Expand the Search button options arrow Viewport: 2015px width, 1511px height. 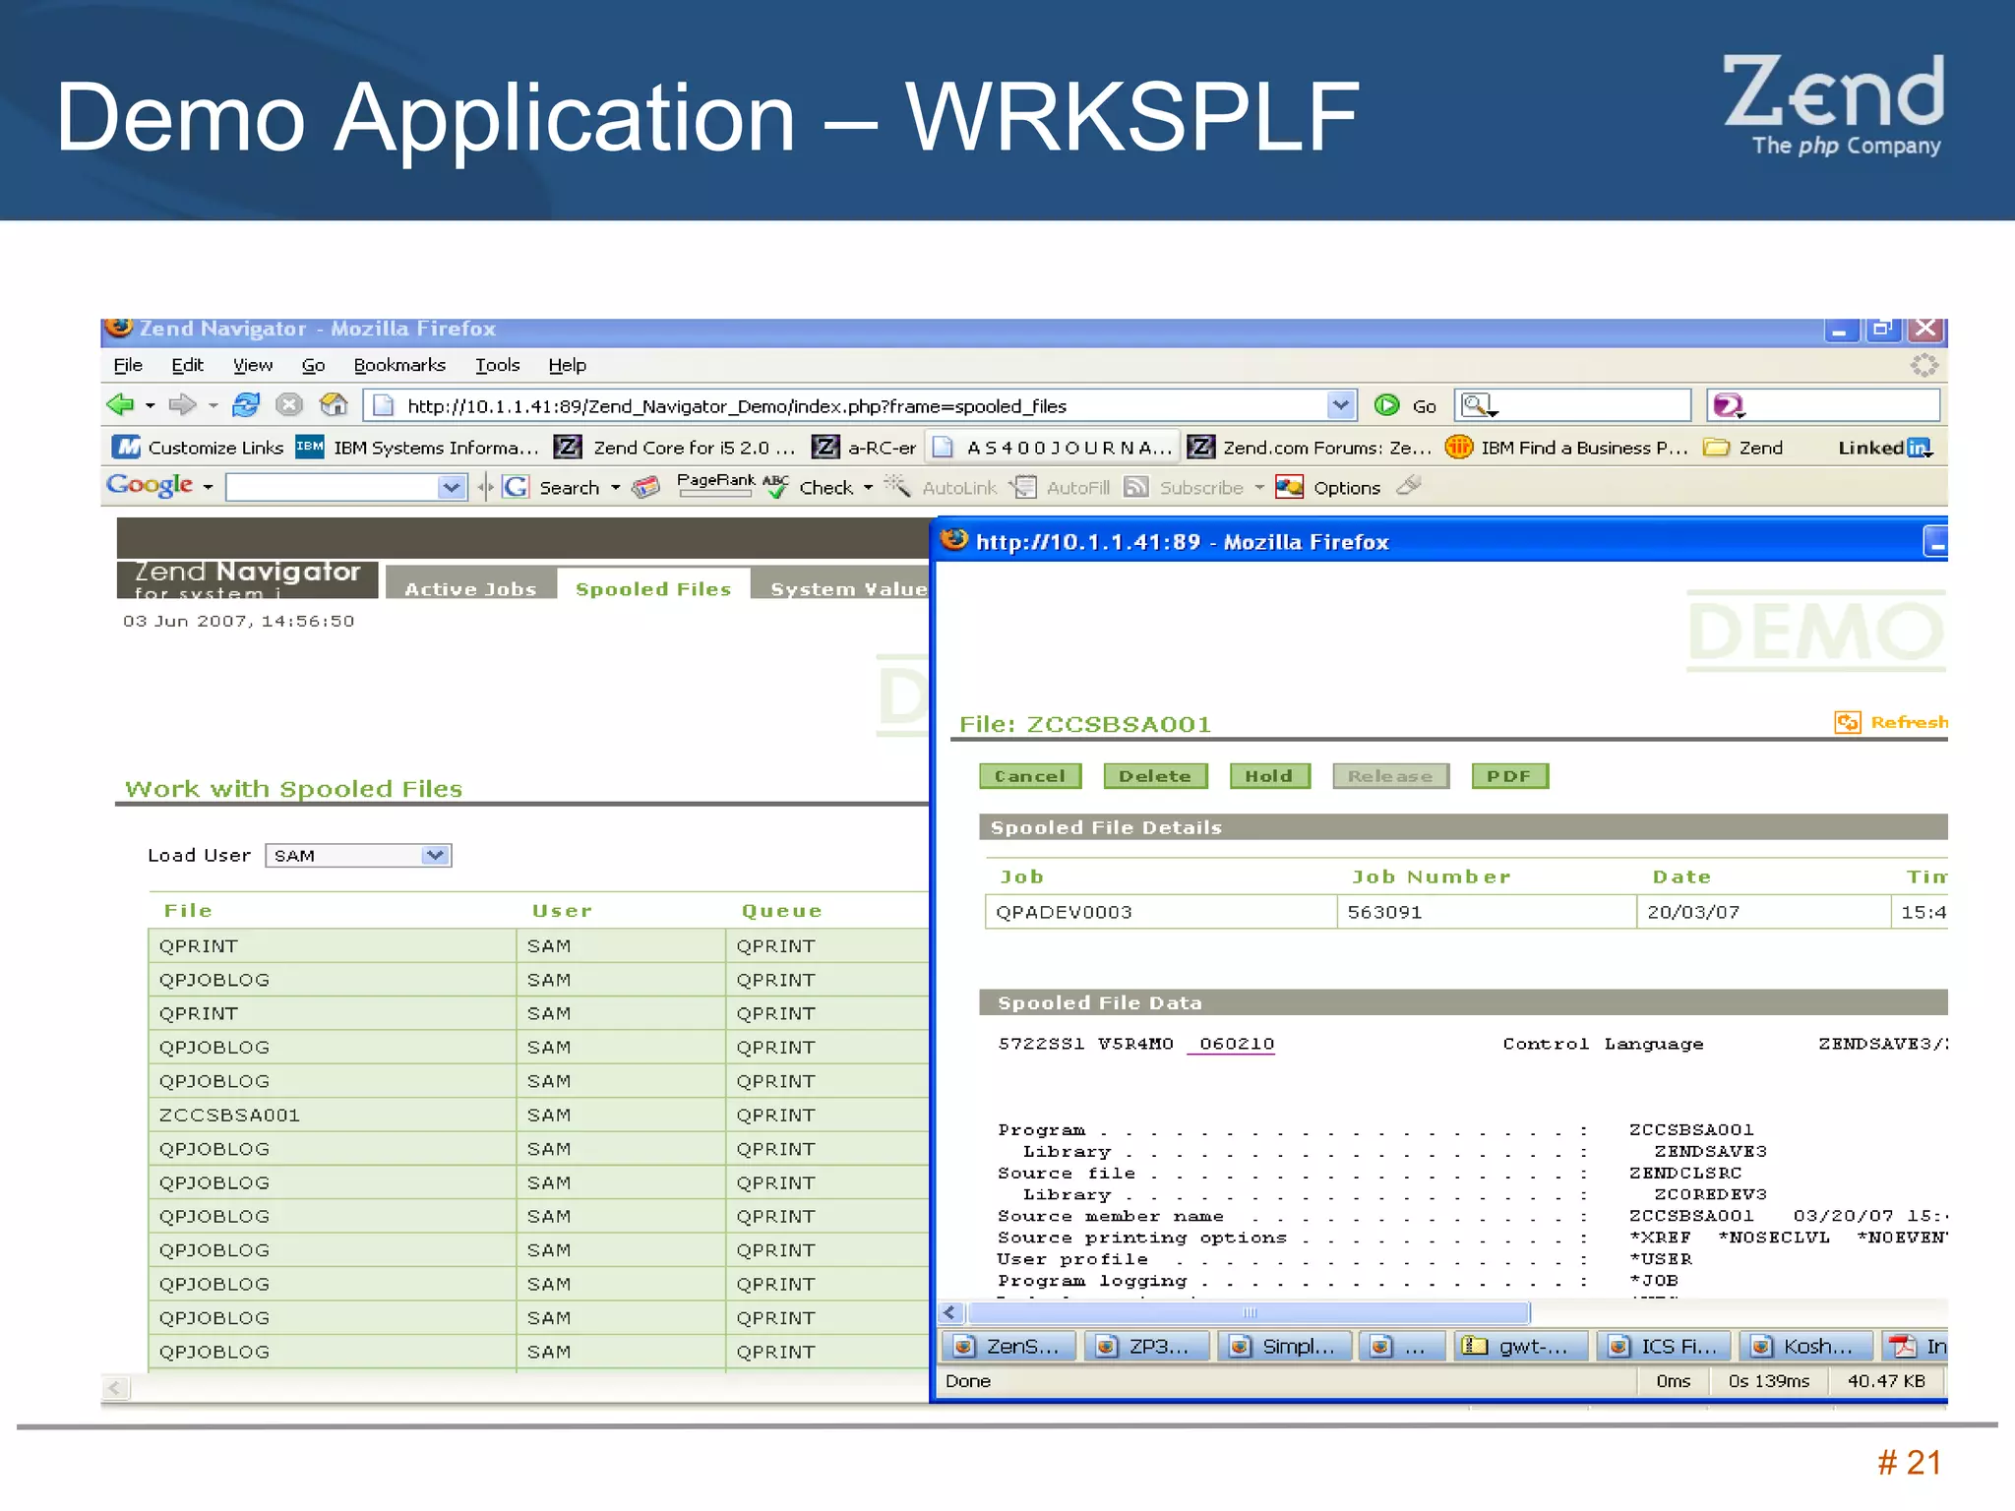[x=615, y=487]
